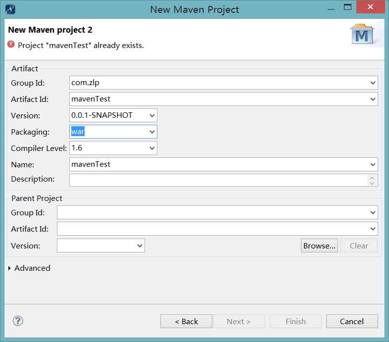Open the Compiler Level 1.6 dropdown arrow

pos(152,148)
